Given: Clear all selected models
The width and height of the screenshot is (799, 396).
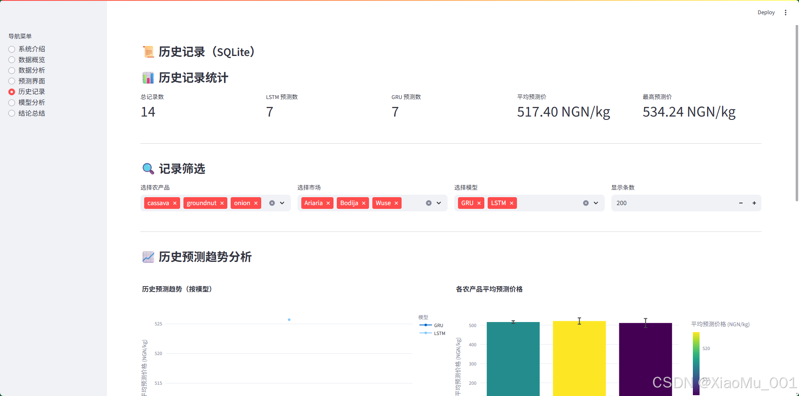Looking at the screenshot, I should coord(586,203).
